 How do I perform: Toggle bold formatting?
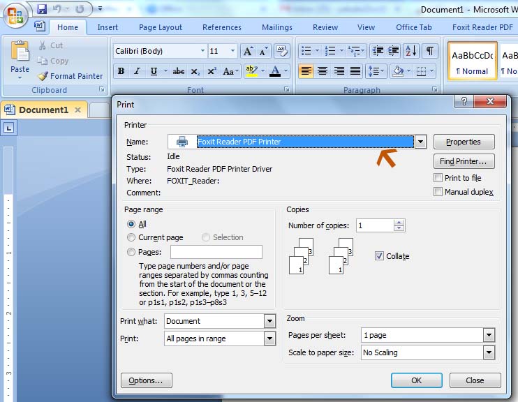[x=121, y=71]
